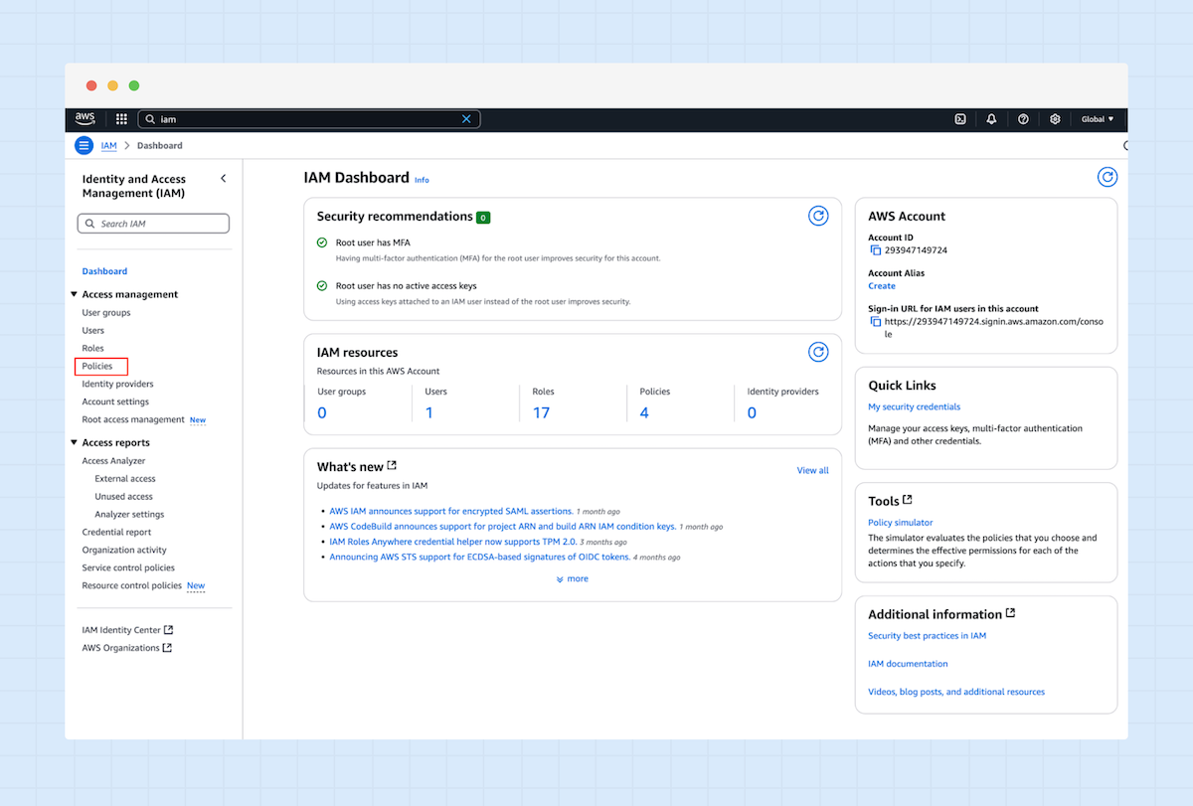Screen dimensions: 1193x806
Task: Open AWS CodeBuild condition keys announcement
Action: point(503,527)
